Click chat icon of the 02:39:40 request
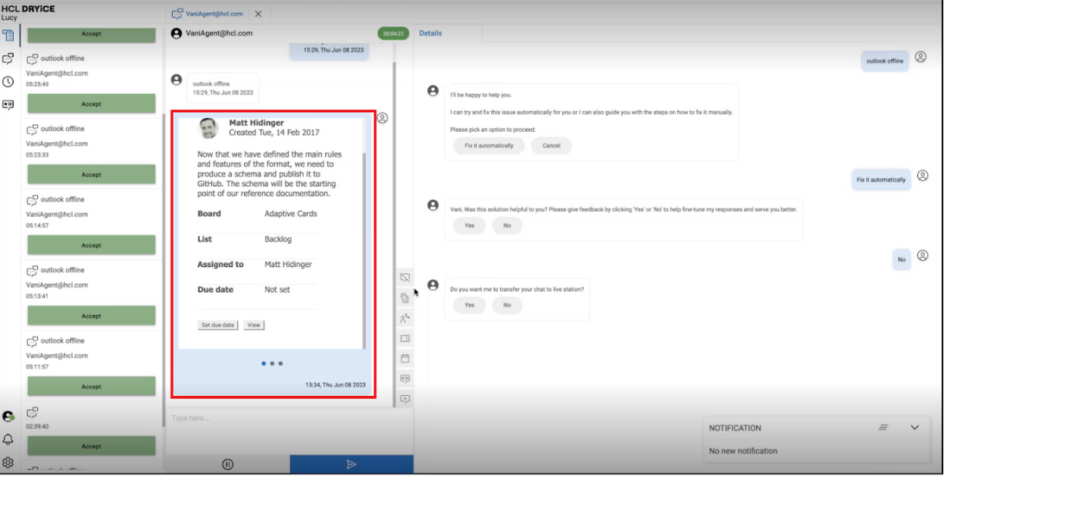The width and height of the screenshot is (1084, 514). point(33,413)
